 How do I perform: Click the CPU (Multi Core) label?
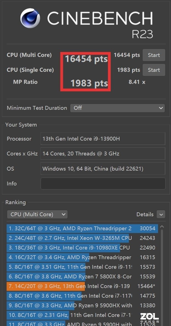pyautogui.click(x=29, y=55)
